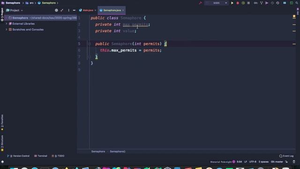
Task: Open Project panel options three-dot icon
Action: pyautogui.click(x=69, y=10)
